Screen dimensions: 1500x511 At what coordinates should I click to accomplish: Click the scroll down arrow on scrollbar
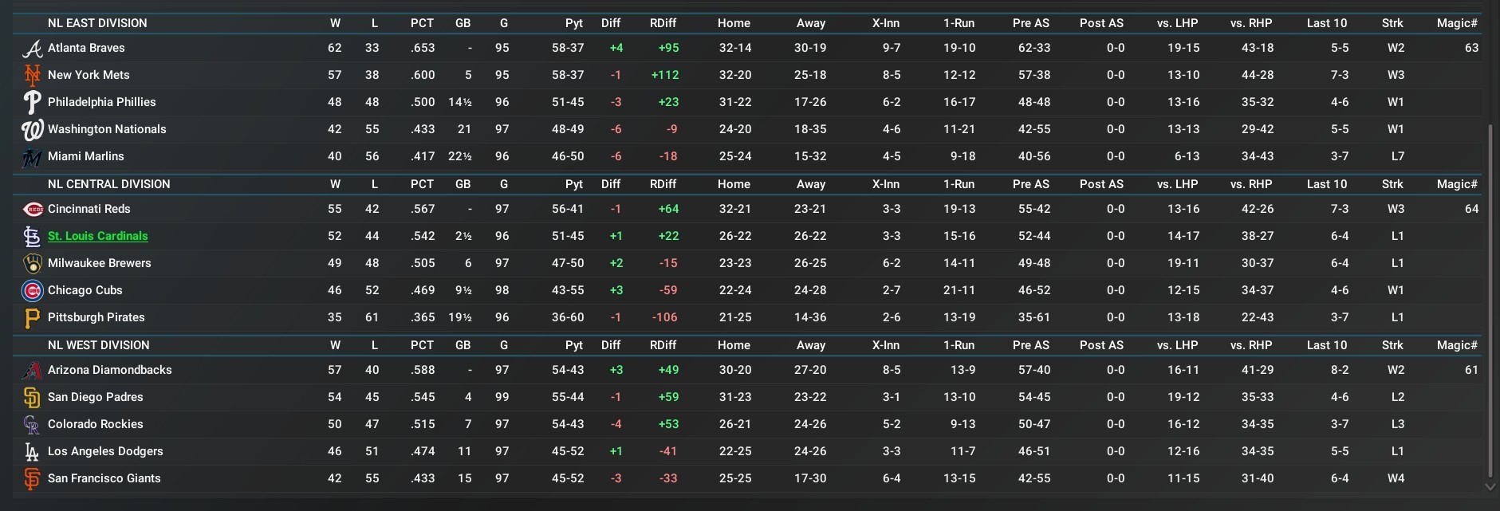click(x=1490, y=486)
